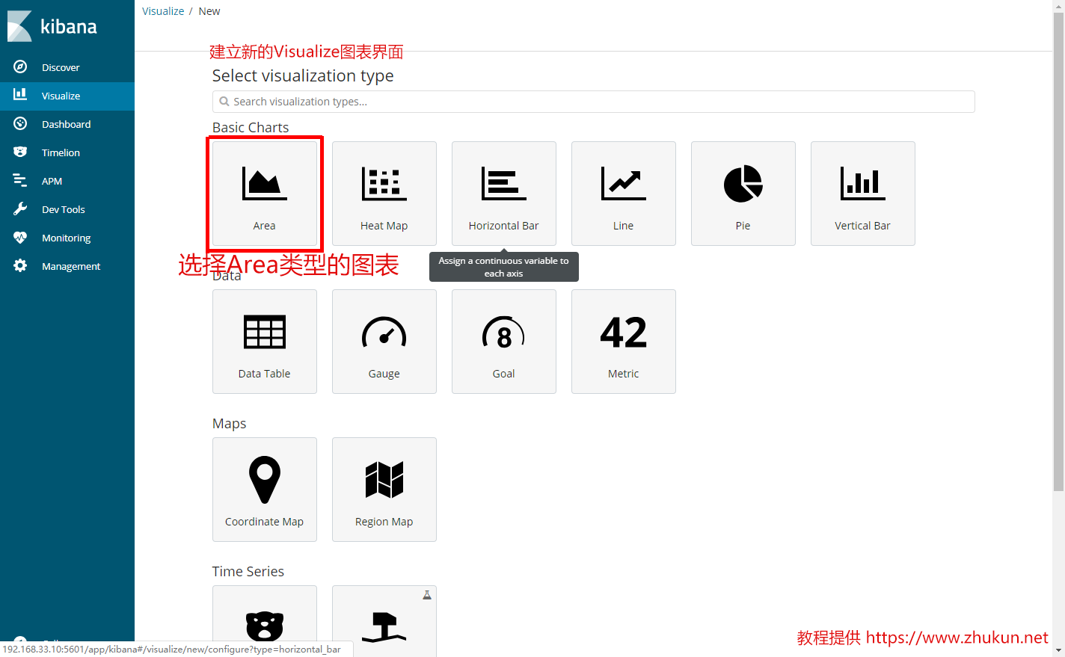Click the search magnifier icon
Image resolution: width=1065 pixels, height=657 pixels.
click(x=224, y=102)
